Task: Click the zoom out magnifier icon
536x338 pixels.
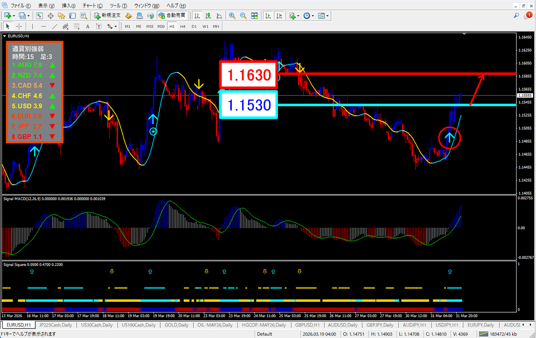Action: tap(243, 16)
